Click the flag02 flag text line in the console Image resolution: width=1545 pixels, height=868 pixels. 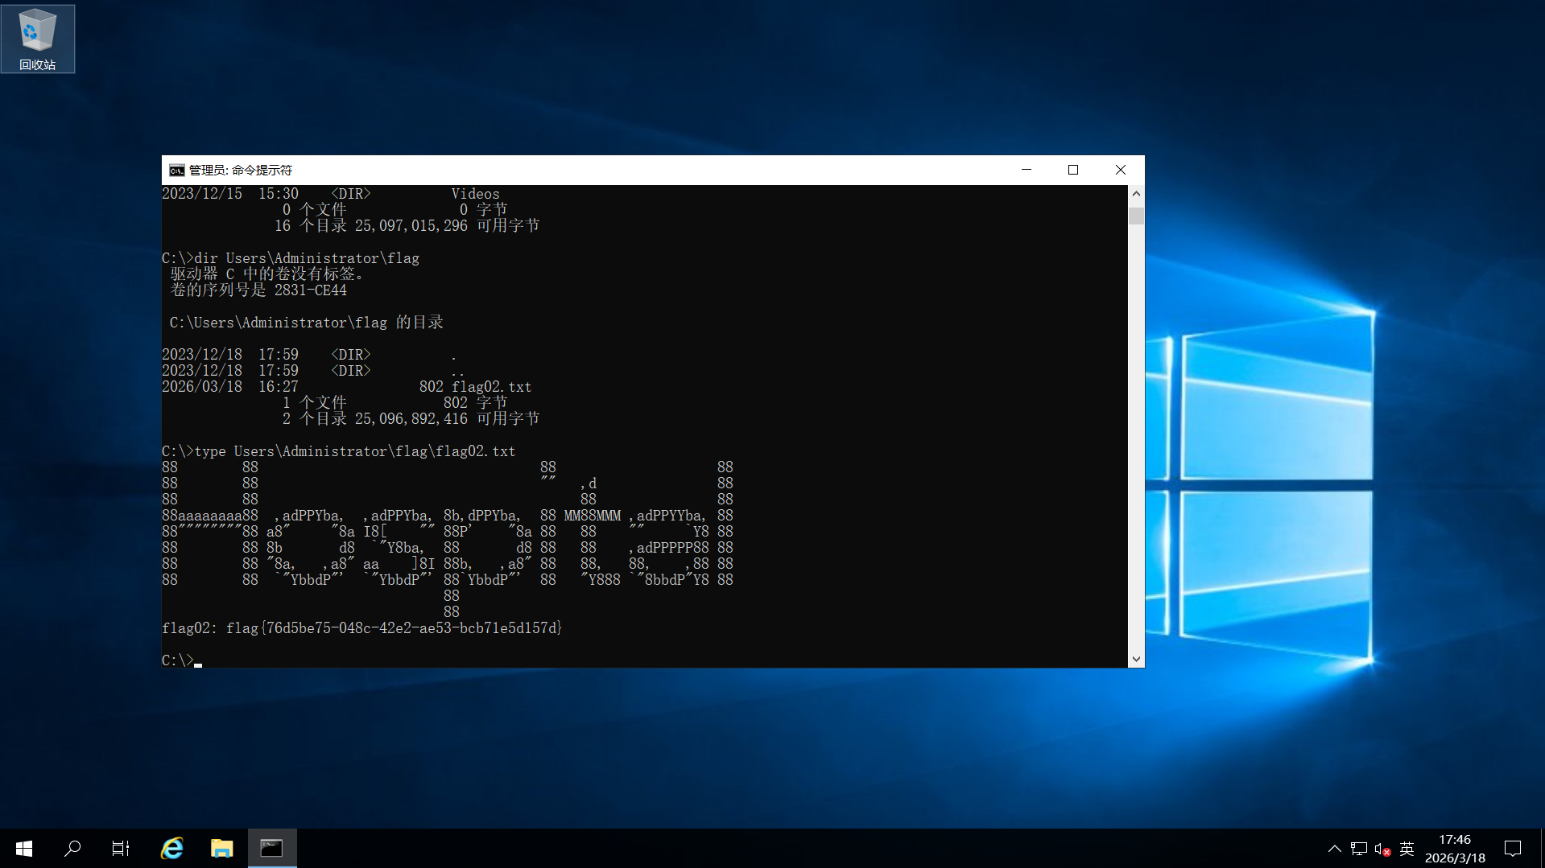coord(362,627)
